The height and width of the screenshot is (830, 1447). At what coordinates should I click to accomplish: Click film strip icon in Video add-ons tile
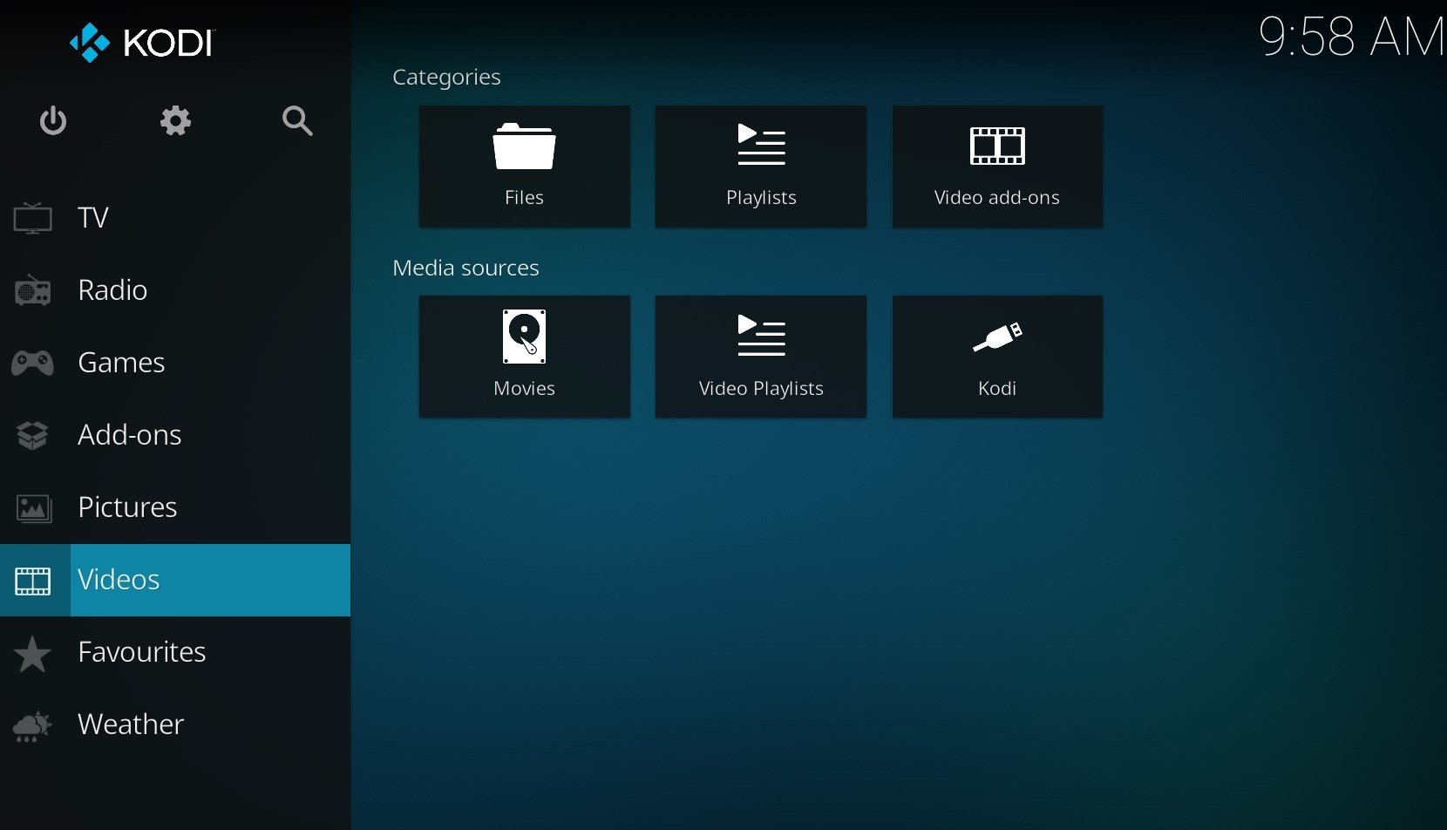click(997, 146)
